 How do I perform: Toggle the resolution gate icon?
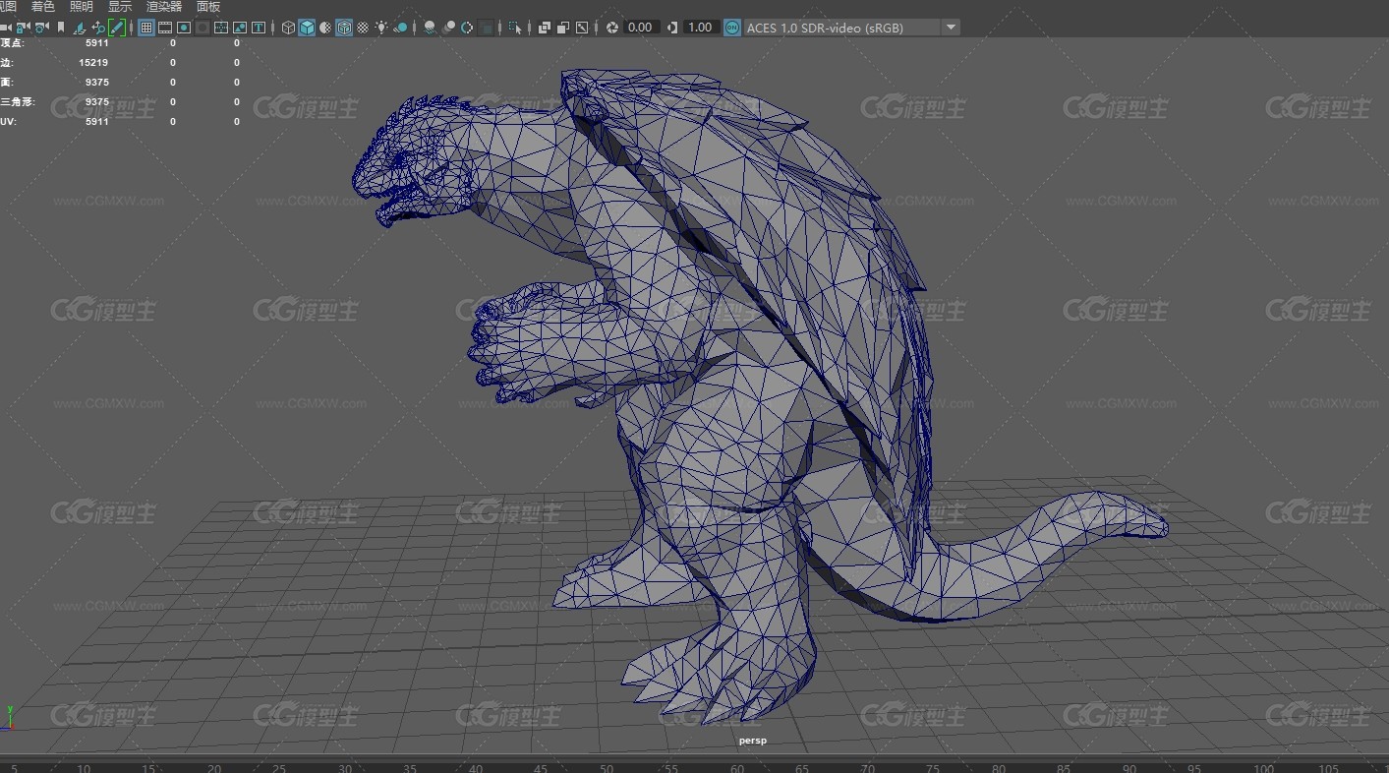coord(184,28)
